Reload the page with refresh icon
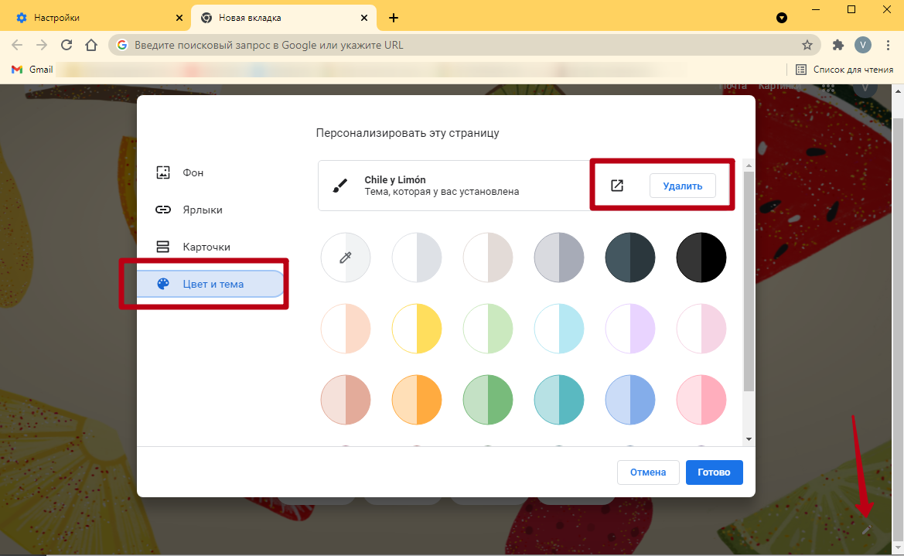The height and width of the screenshot is (556, 904). click(x=67, y=45)
